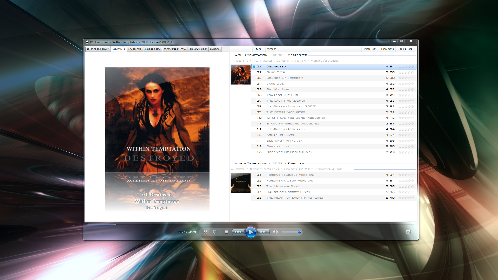This screenshot has width=498, height=280.
Task: Select track Forgiven (Album Version)
Action: 334,181
